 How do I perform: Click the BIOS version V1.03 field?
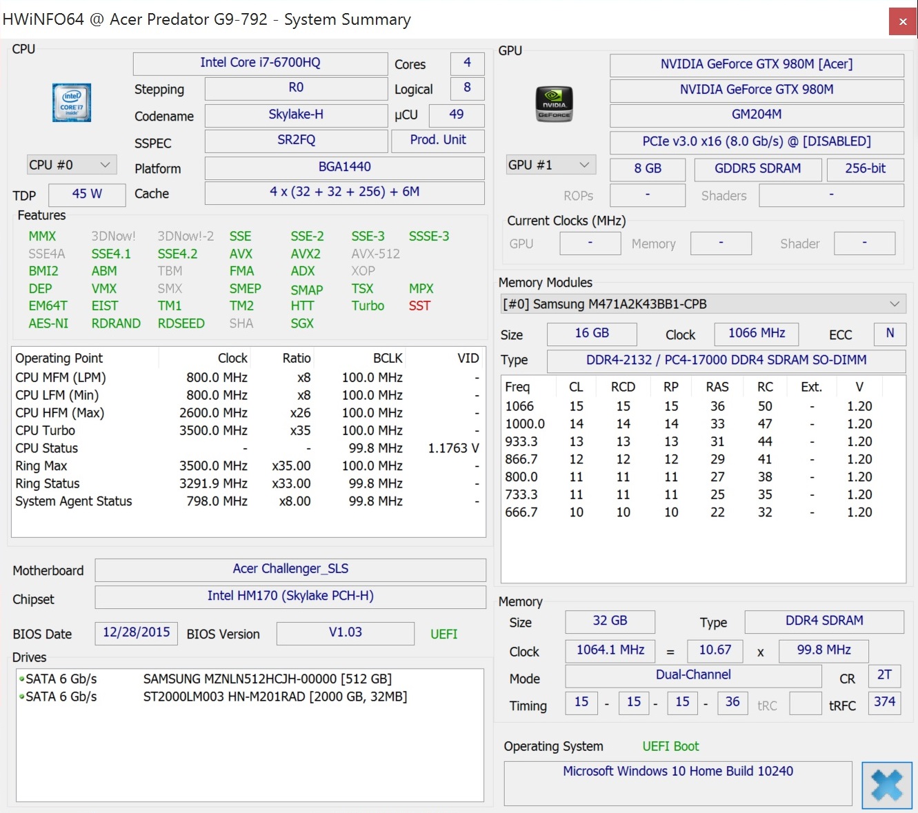pos(345,633)
